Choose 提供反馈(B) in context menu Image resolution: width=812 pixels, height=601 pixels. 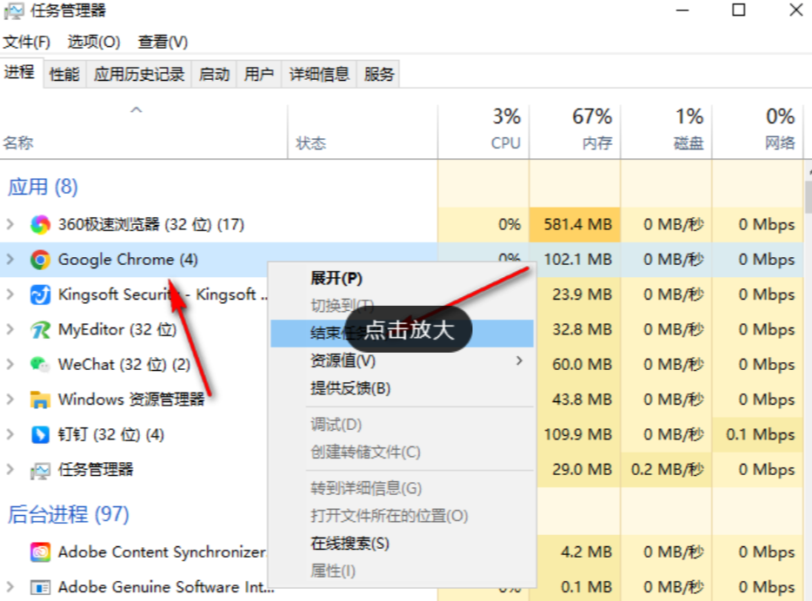click(x=402, y=388)
